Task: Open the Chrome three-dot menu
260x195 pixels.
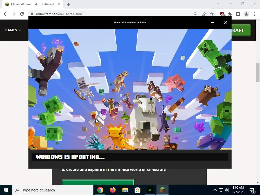Action: [254, 14]
